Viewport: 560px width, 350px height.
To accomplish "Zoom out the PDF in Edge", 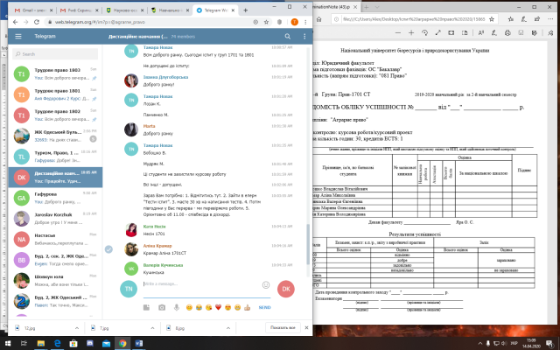I will tap(398, 32).
